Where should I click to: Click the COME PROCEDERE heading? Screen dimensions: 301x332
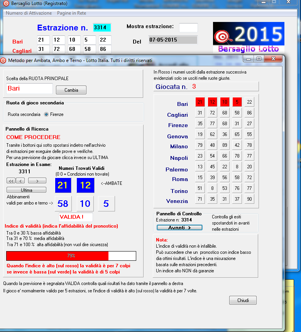click(33, 137)
